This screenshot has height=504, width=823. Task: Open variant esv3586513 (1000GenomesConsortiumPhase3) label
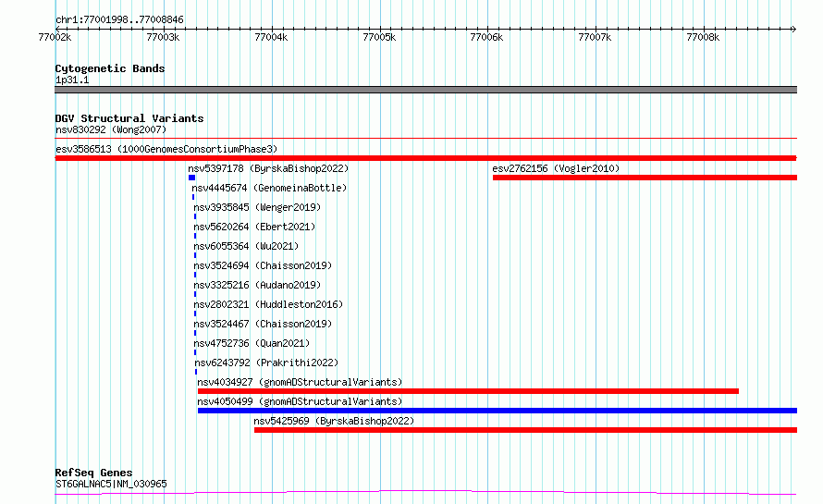click(x=166, y=149)
